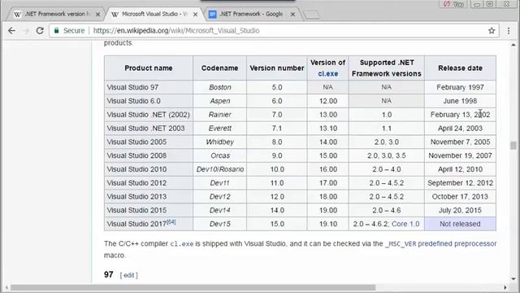
Task: Open the cl.exe header link
Action: tap(328, 74)
